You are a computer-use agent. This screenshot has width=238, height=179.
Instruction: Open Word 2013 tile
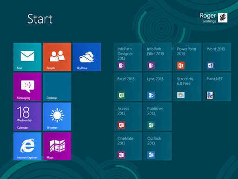click(217, 57)
